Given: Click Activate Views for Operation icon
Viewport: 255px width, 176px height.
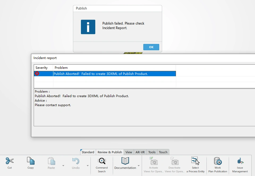Looking at the screenshot, I should point(154,161).
